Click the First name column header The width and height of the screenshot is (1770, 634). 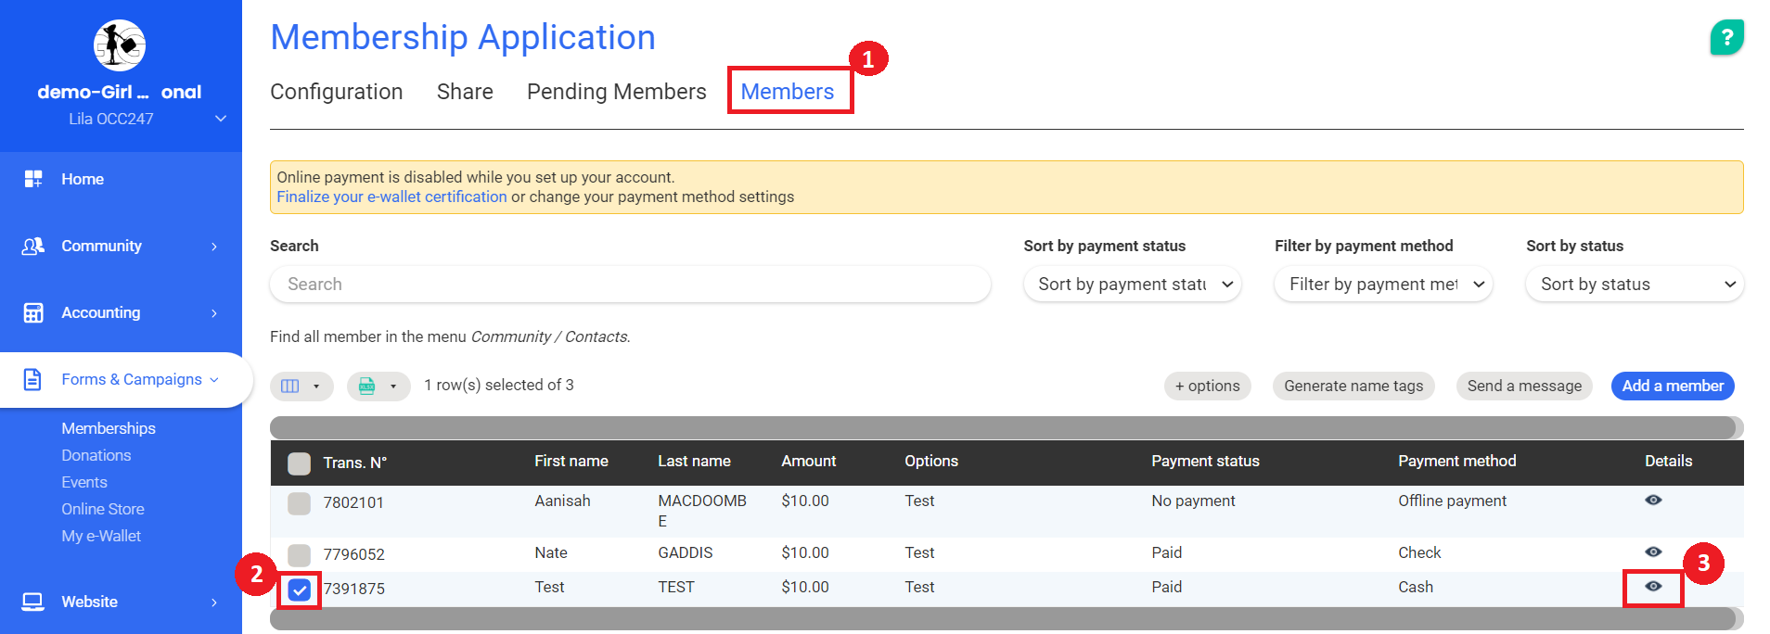pyautogui.click(x=571, y=461)
